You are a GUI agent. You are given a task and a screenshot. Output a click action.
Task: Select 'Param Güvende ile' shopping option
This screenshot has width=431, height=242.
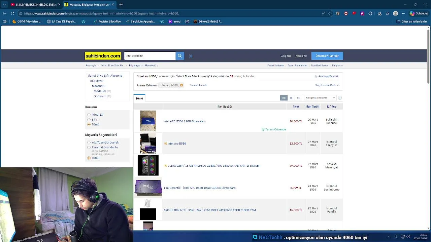[89, 148]
